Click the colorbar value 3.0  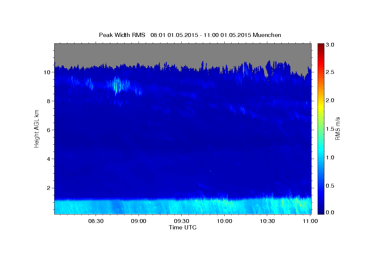click(x=330, y=45)
